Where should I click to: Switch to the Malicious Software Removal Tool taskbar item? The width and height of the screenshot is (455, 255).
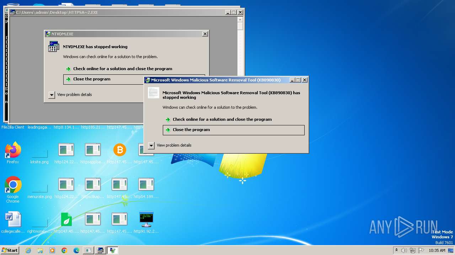[x=113, y=250]
